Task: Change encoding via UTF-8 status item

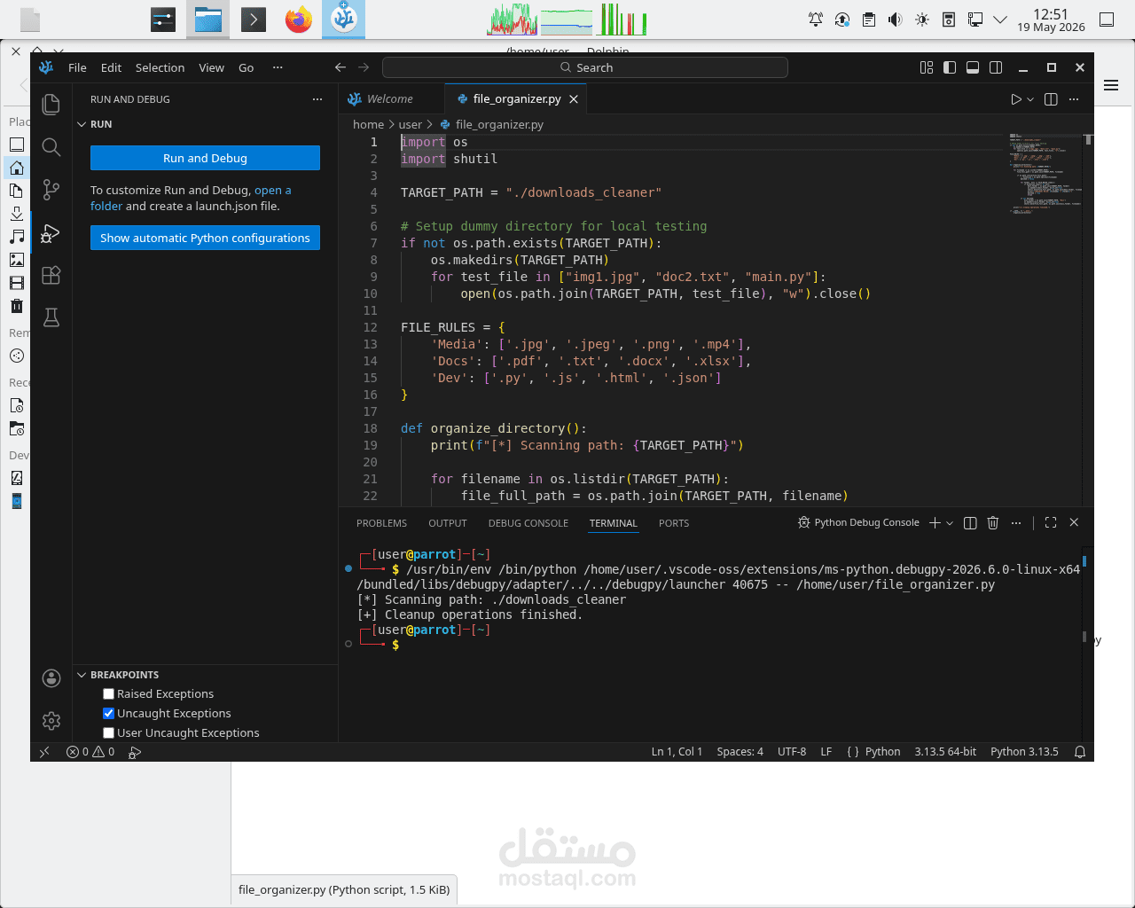Action: pos(792,752)
